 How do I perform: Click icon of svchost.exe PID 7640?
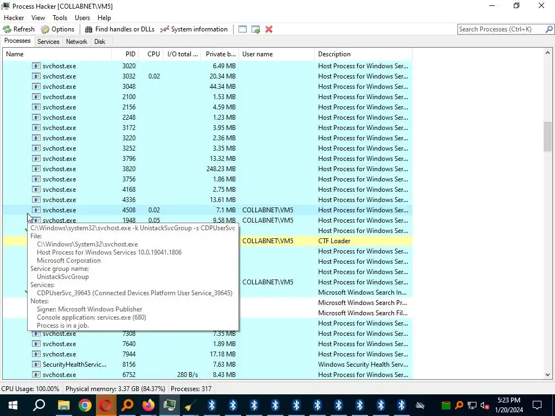click(36, 344)
